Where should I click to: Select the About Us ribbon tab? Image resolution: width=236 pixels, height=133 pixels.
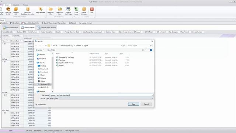pos(16,5)
